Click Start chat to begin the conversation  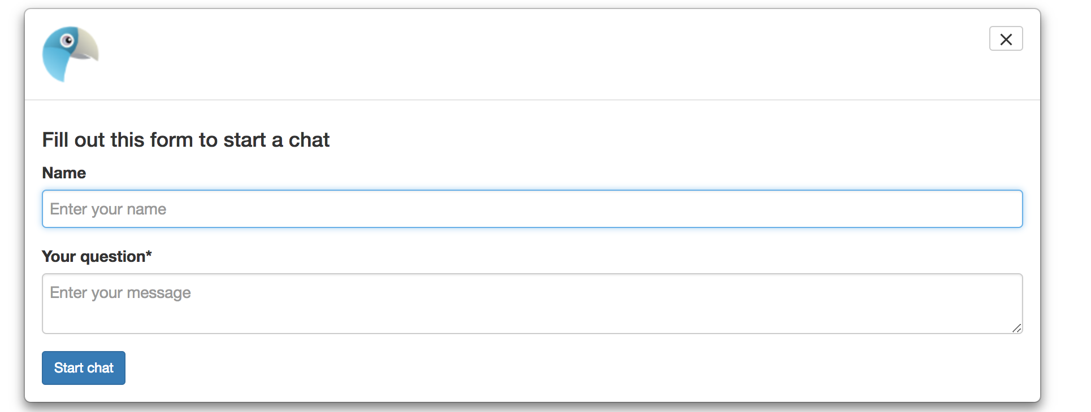pyautogui.click(x=83, y=367)
